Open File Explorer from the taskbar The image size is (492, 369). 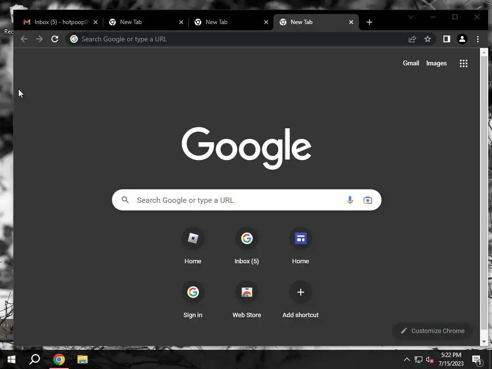[x=82, y=359]
